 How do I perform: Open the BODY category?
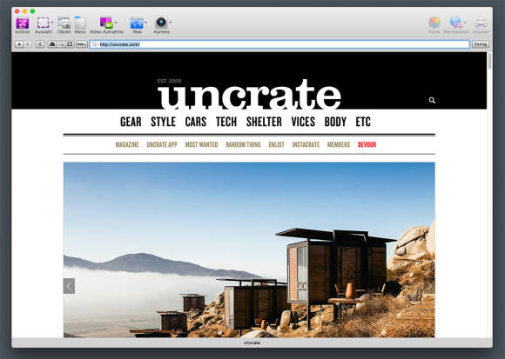[x=335, y=122]
